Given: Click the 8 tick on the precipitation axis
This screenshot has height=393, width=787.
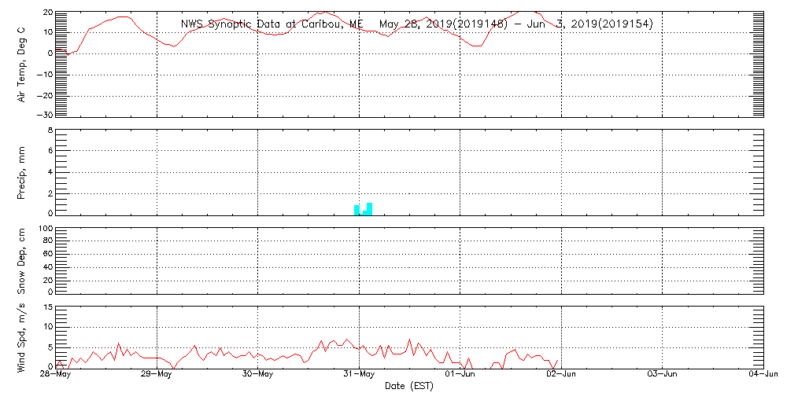Looking at the screenshot, I should pyautogui.click(x=49, y=130).
